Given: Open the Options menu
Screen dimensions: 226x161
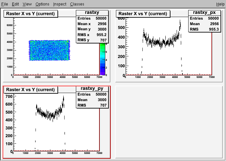Looking at the screenshot, I should (42, 4).
